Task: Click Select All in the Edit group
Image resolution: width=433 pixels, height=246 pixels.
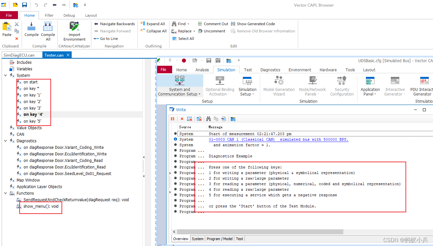Action: coord(183,39)
